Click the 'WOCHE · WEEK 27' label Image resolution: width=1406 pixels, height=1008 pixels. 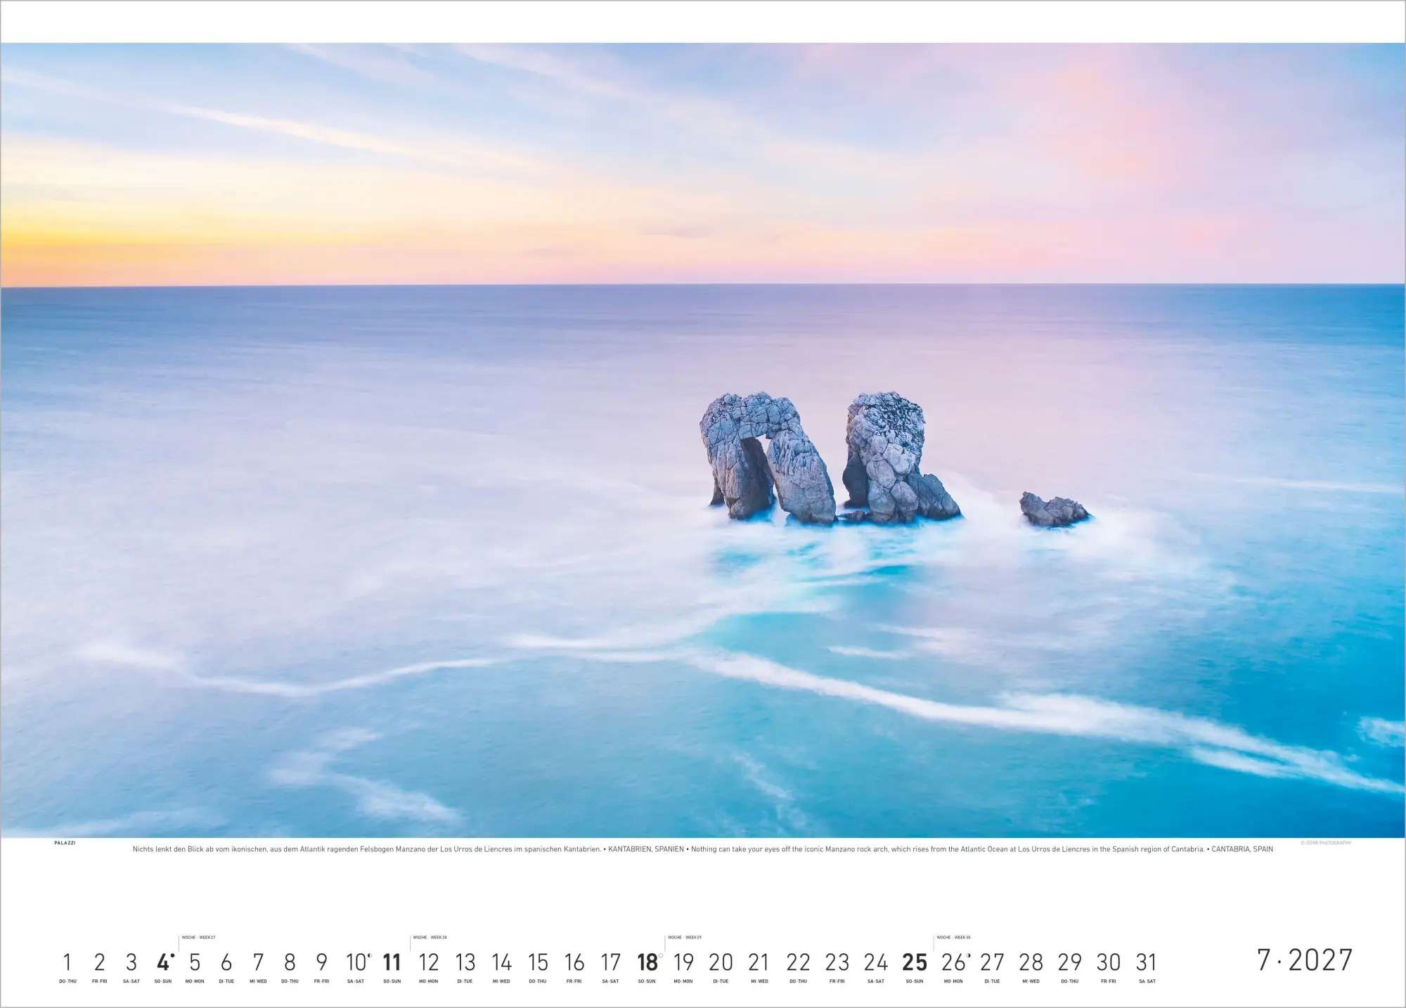click(198, 937)
